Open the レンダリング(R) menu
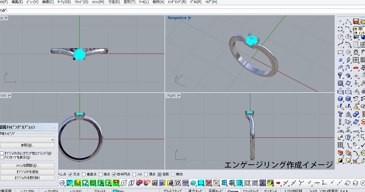Image resolution: width=365 pixels, height=192 pixels. coord(177,2)
